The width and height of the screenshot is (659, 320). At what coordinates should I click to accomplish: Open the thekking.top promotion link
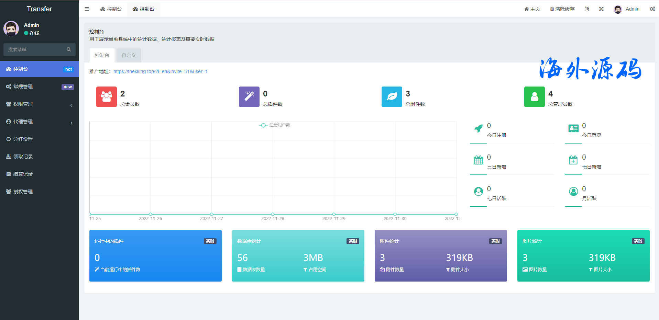(160, 71)
